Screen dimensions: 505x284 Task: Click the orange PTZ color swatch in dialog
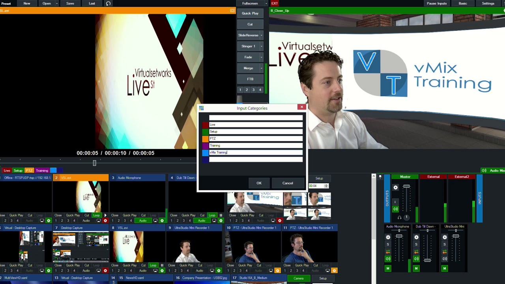pos(205,138)
